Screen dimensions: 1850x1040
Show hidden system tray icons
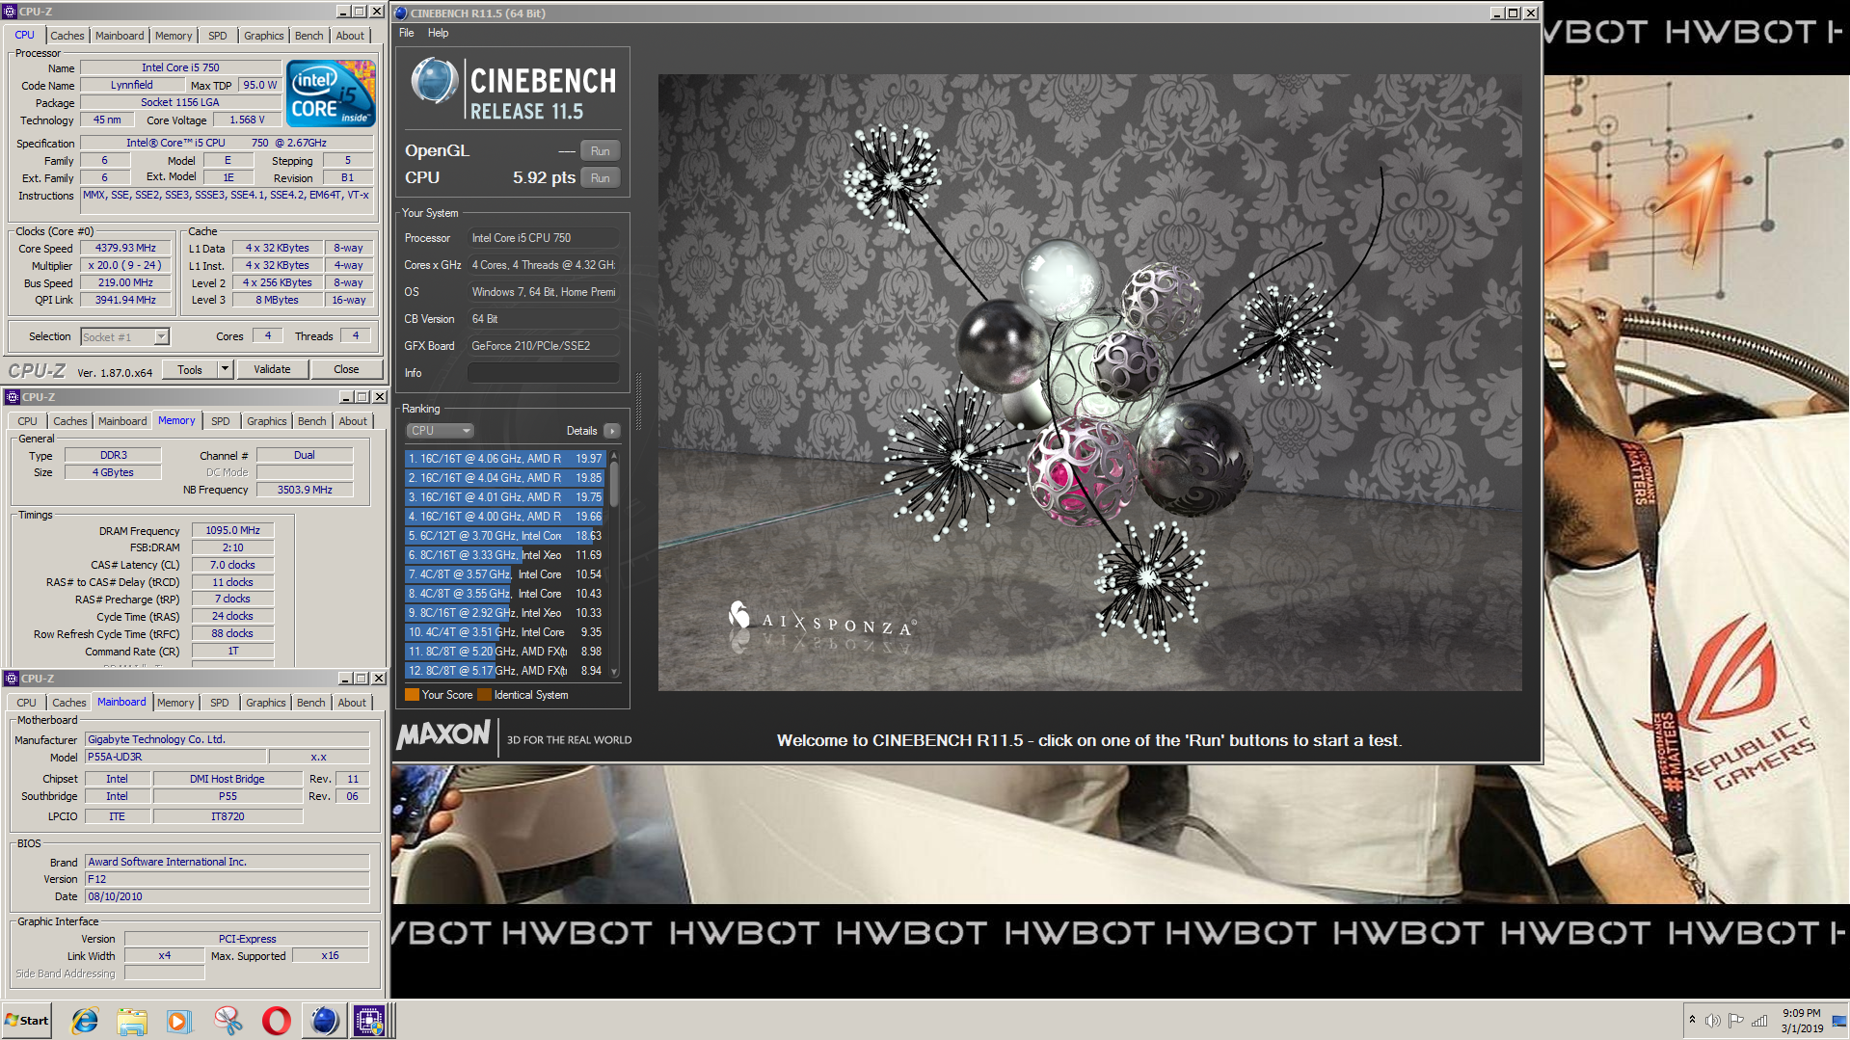click(x=1691, y=1020)
